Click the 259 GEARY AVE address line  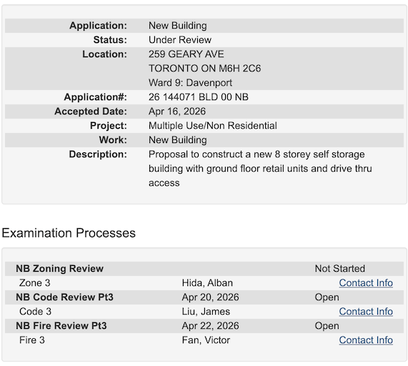(x=186, y=54)
